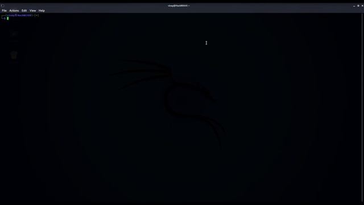Screen dimensions: 364x205
Task: Close the terminal window
Action: pos(362,6)
